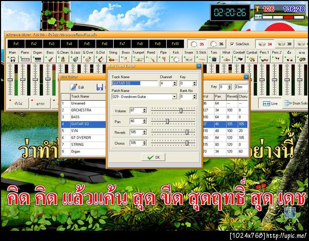Click the Drum Solo button
Viewport: 309px width, 241px height.
(296, 103)
